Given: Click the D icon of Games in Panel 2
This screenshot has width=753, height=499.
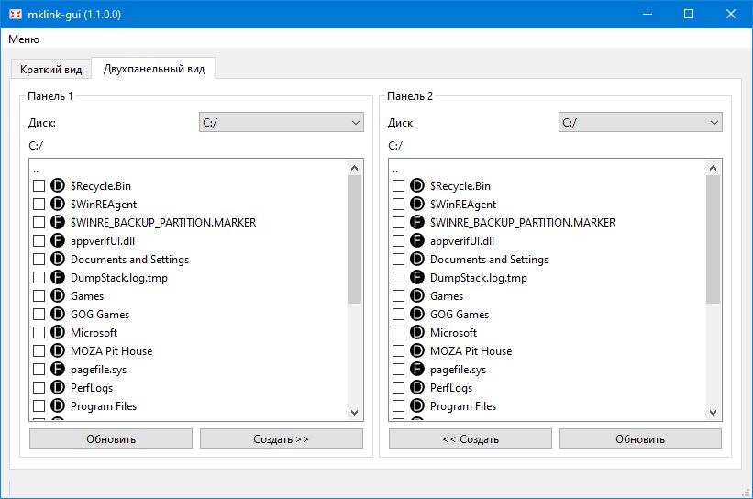Looking at the screenshot, I should tap(417, 295).
